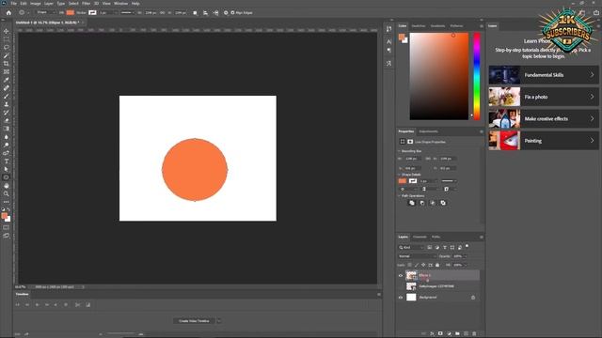Select the Pen tool
This screenshot has height=338, width=602.
[7, 153]
